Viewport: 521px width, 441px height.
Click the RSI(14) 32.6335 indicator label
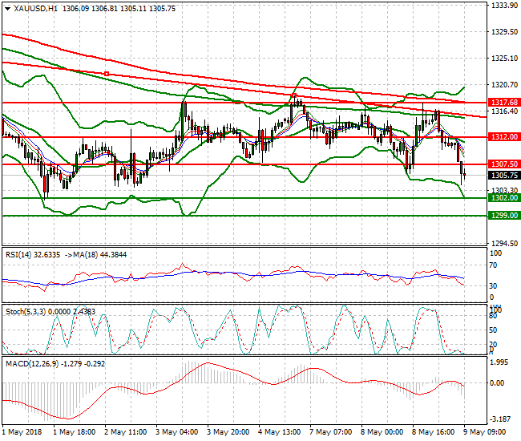[x=33, y=255]
